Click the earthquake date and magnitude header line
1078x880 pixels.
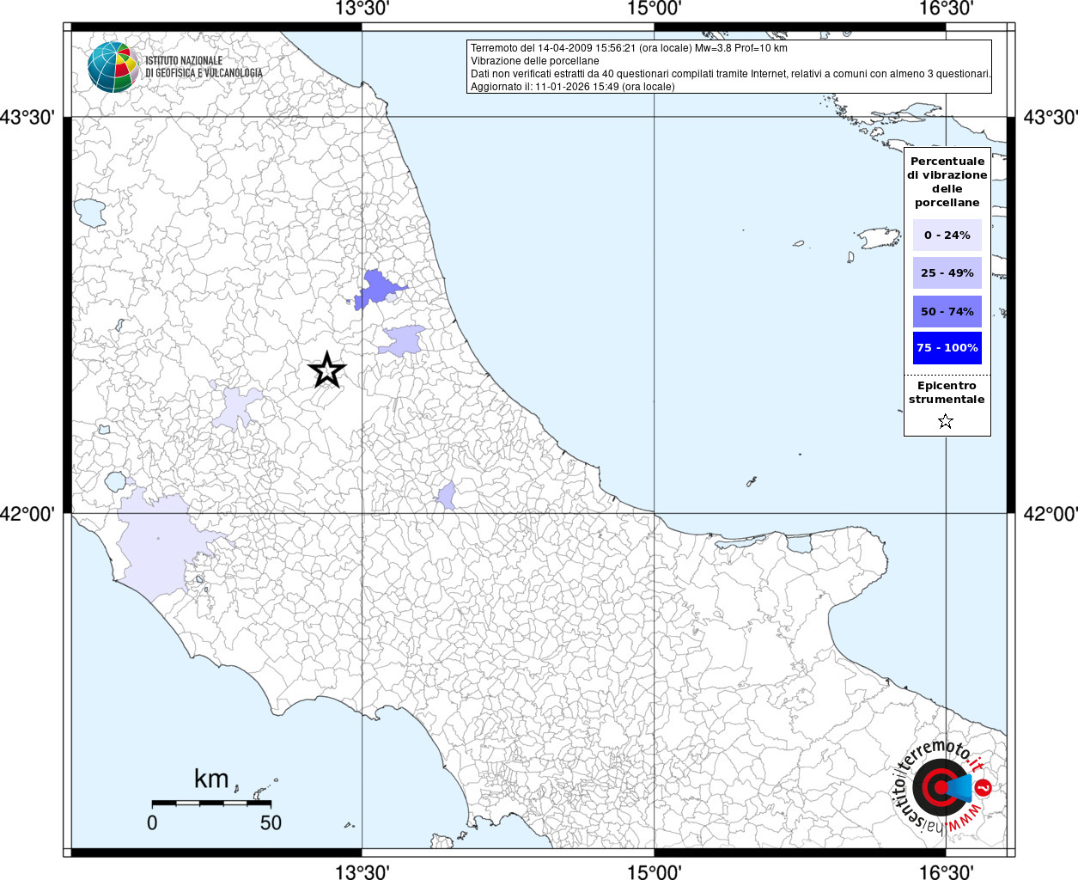(x=629, y=48)
